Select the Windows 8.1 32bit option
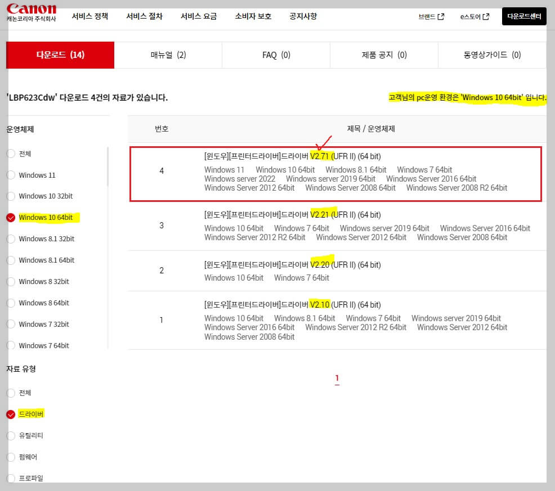555x491 pixels. pyautogui.click(x=11, y=239)
